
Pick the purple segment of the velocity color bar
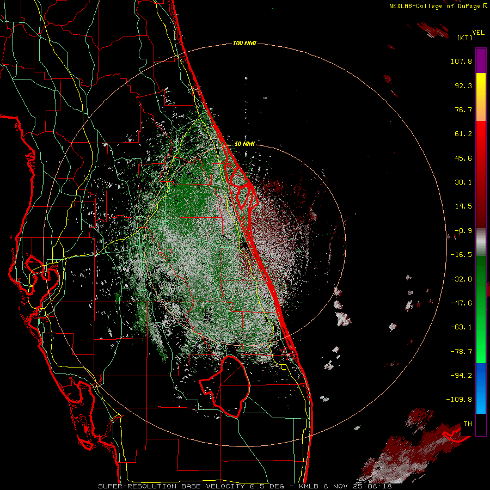tap(481, 61)
